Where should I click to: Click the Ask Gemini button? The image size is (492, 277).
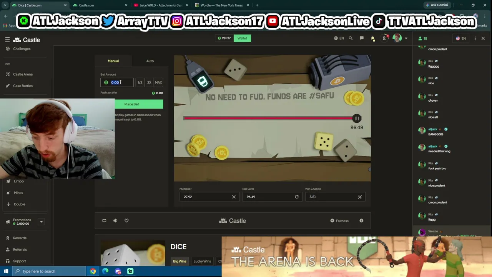(x=437, y=5)
